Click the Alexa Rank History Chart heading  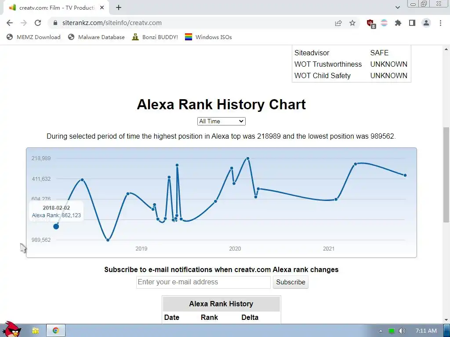(x=221, y=104)
